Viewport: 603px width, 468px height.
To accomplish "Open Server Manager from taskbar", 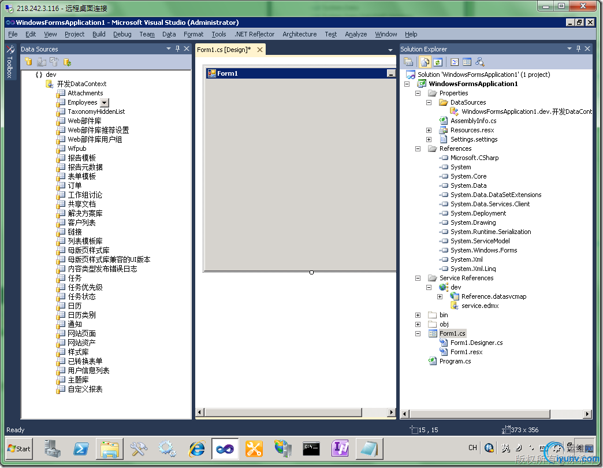I will click(x=53, y=448).
